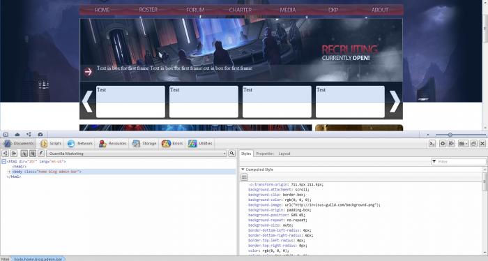Expand the body element node

click(9, 172)
